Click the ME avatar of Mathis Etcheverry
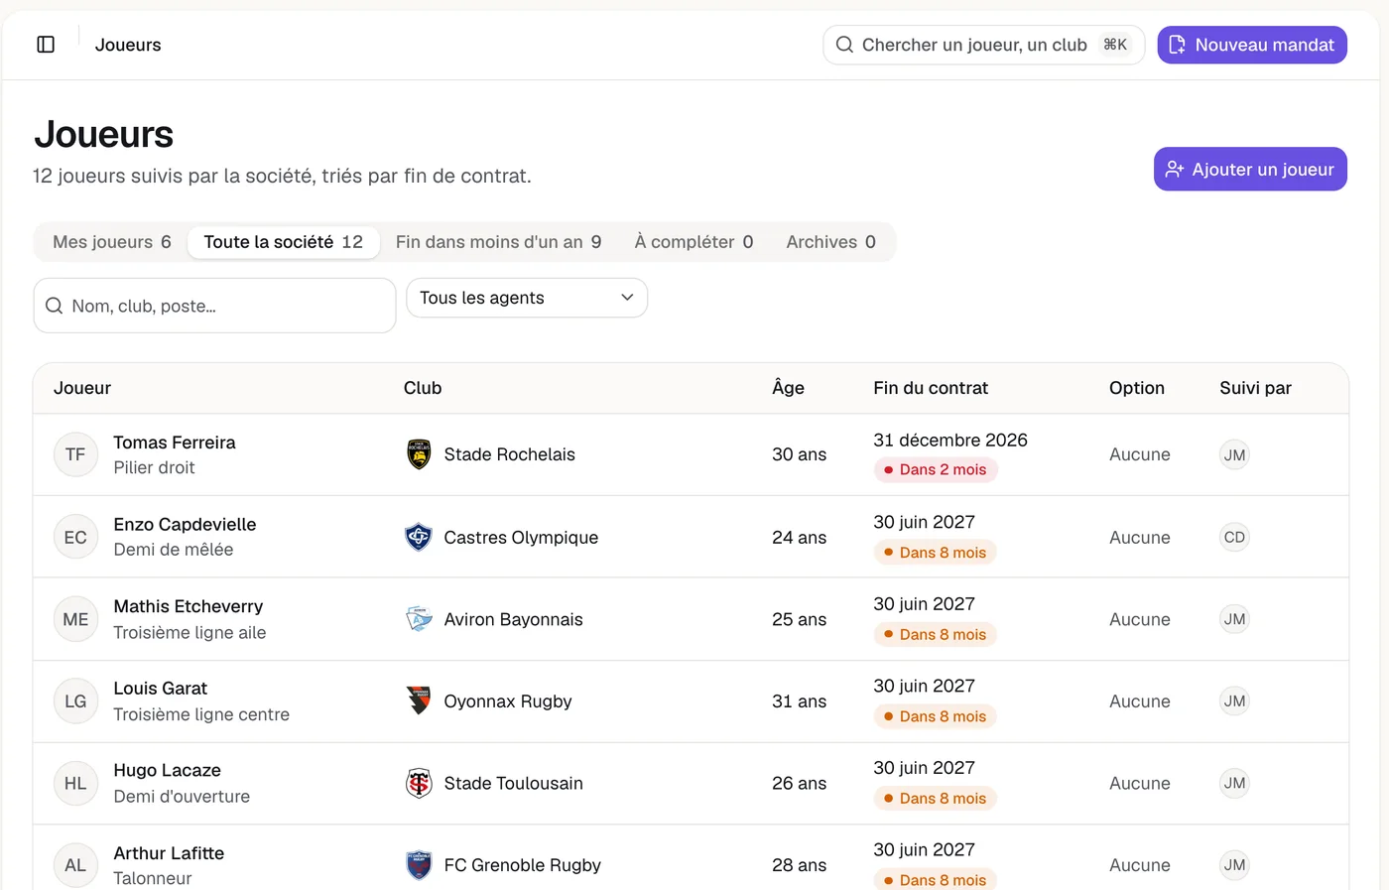1389x890 pixels. [75, 619]
